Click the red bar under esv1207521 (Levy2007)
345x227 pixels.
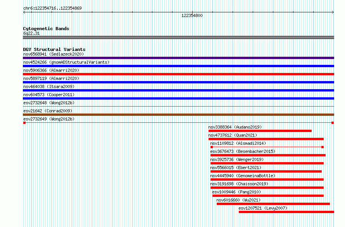[286, 212]
